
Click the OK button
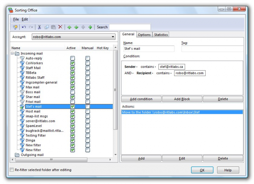coord(202,170)
